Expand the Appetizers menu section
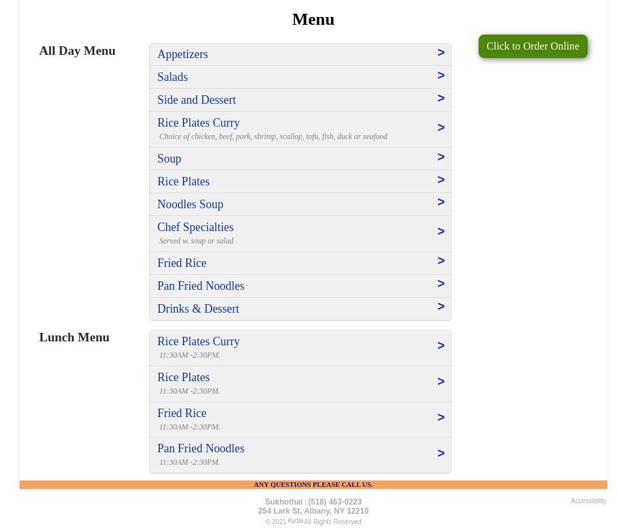This screenshot has width=617, height=530. pos(183,54)
